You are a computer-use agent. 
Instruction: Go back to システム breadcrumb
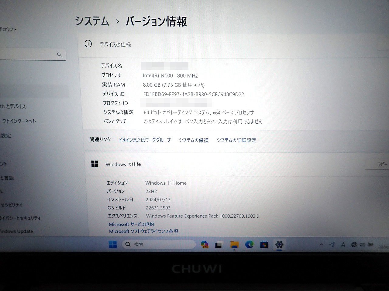(x=92, y=21)
